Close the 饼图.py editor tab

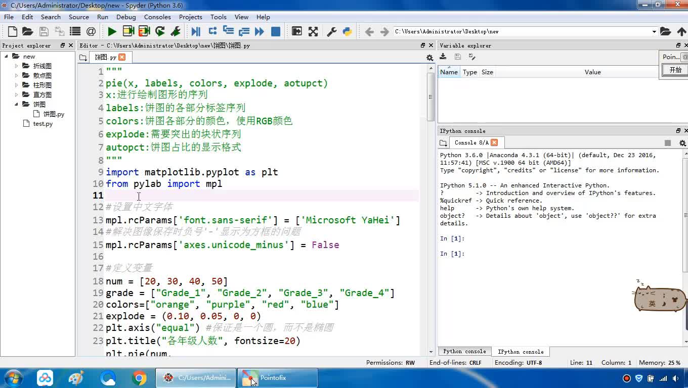click(x=122, y=57)
